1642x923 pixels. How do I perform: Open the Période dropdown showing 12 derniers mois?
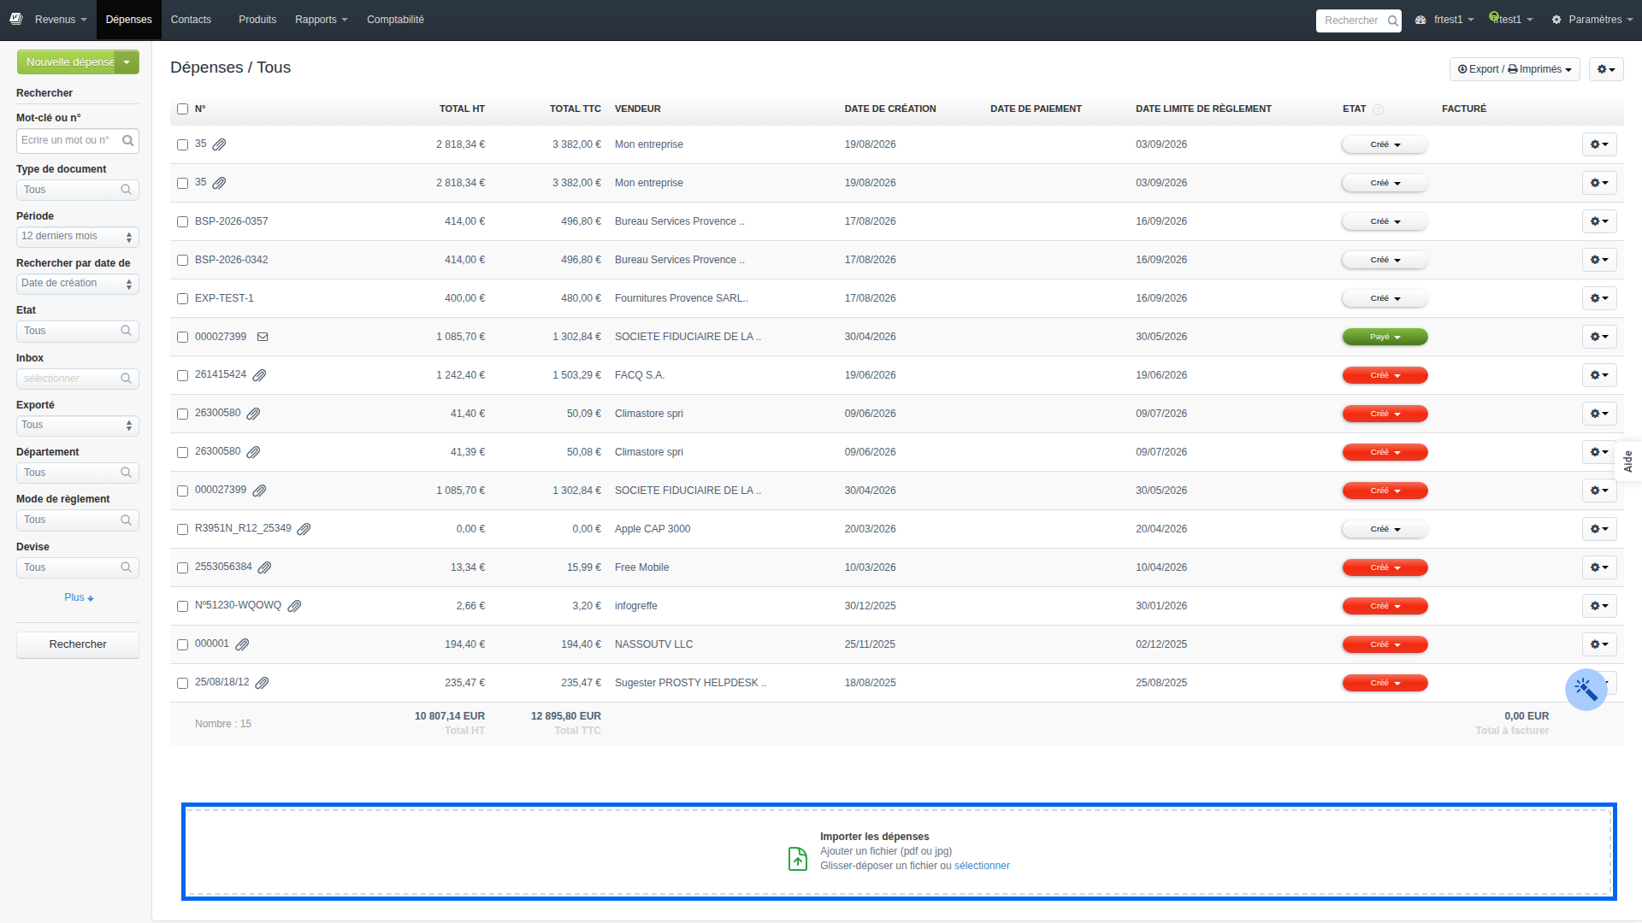(x=78, y=237)
